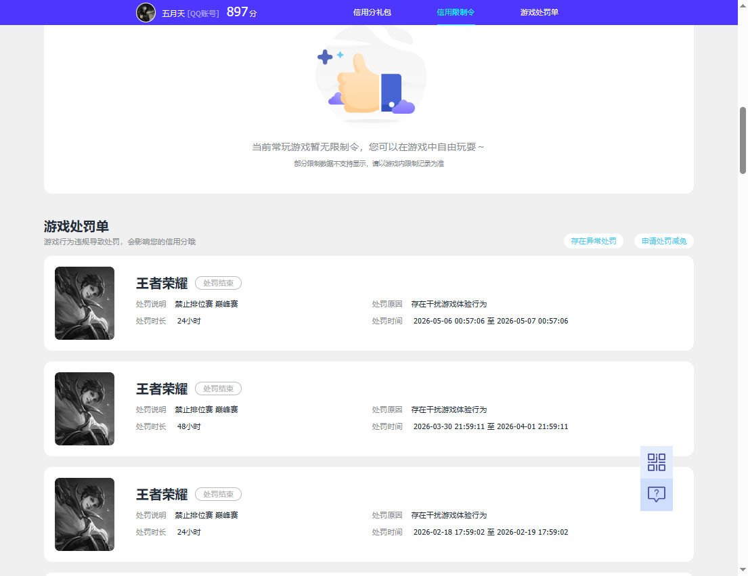Click the 部分限制数据不支持显示 note
Screen dimensions: 748x576
369,164
